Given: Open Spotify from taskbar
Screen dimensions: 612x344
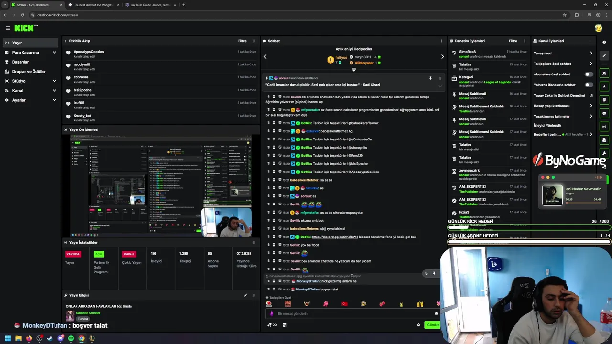Looking at the screenshot, I should 71,338.
